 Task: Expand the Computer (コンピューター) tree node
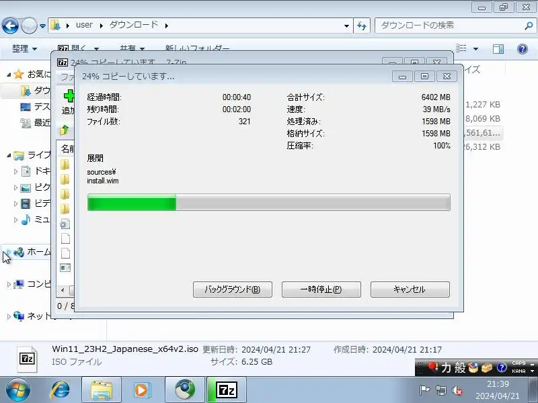9,284
